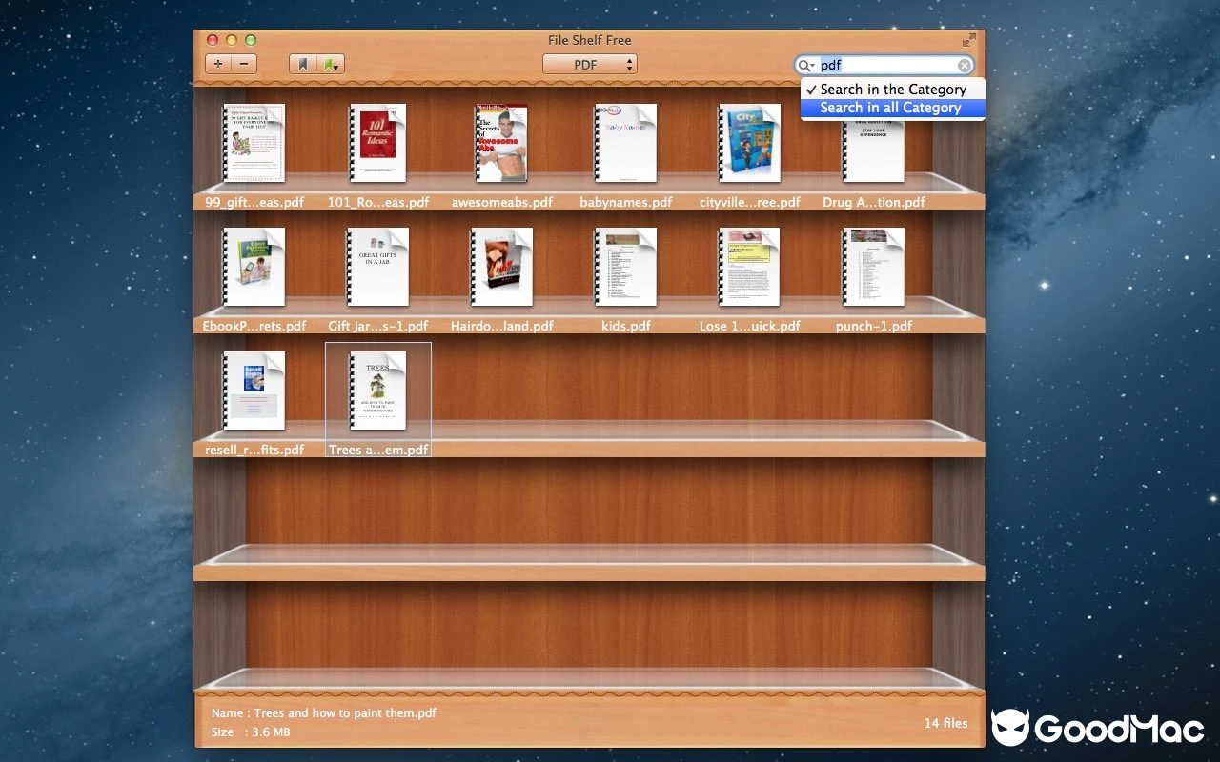Click the Name status line text

324,712
